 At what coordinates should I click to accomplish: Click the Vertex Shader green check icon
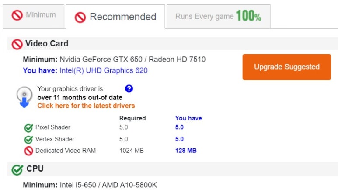point(29,140)
